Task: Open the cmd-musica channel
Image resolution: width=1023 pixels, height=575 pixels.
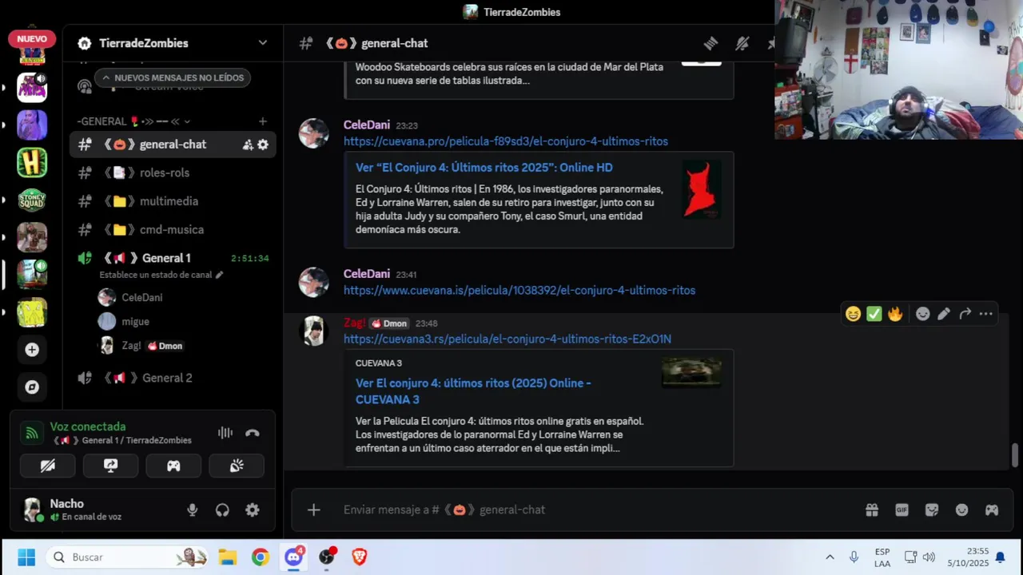Action: pos(173,230)
